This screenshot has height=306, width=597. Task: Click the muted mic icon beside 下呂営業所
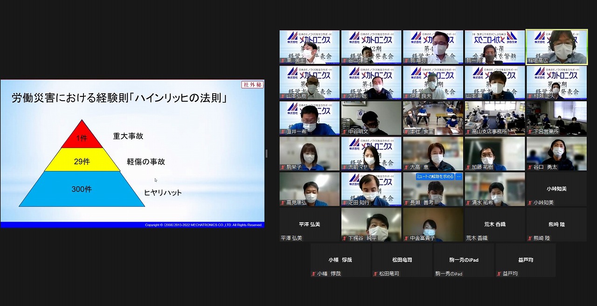[x=530, y=131]
